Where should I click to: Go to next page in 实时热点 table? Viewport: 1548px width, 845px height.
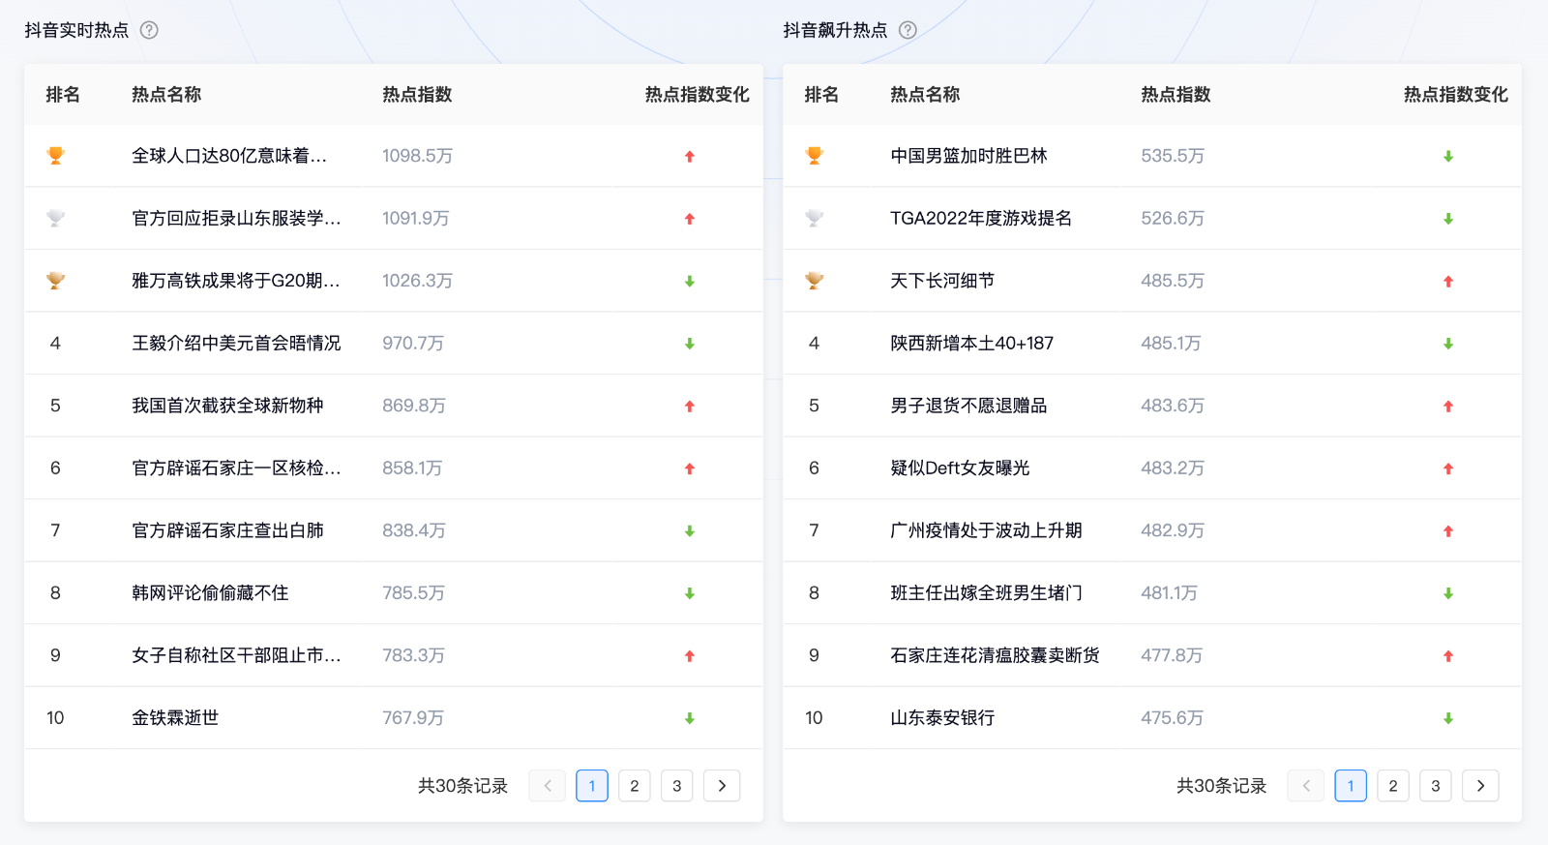[722, 786]
